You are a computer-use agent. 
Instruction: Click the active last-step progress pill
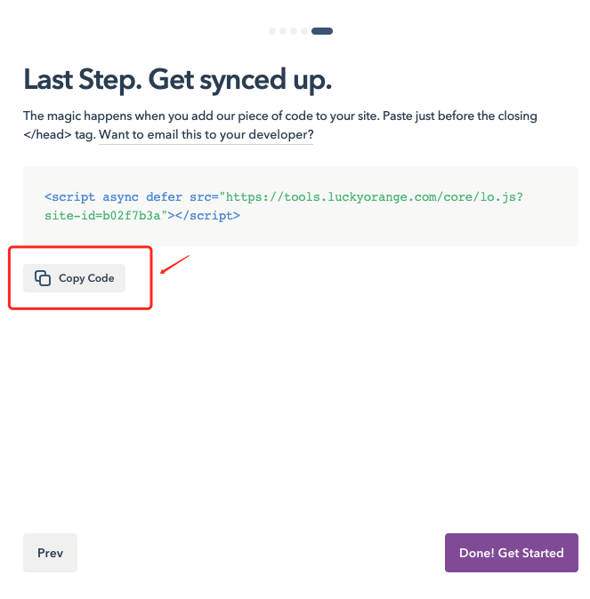click(322, 31)
